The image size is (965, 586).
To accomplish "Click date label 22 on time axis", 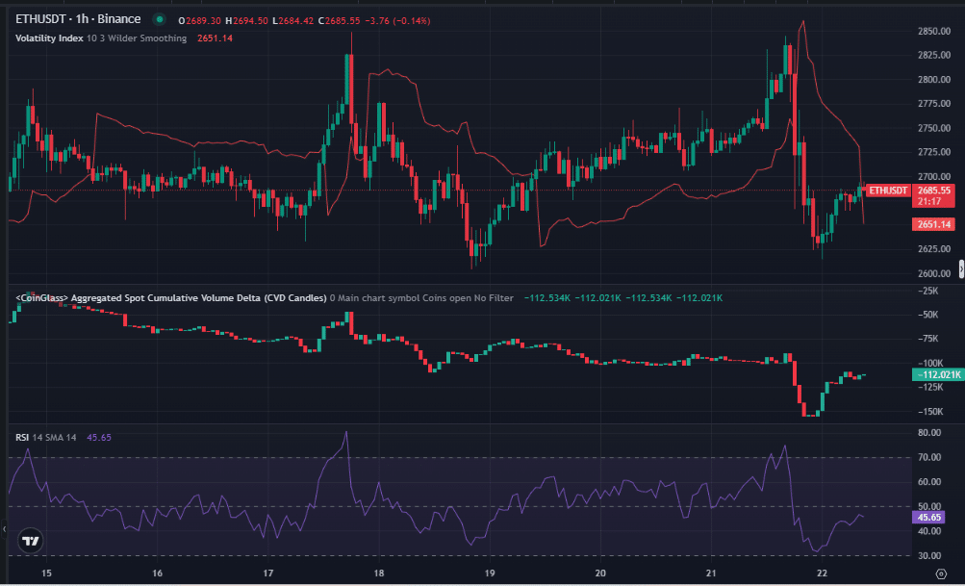I will 821,573.
